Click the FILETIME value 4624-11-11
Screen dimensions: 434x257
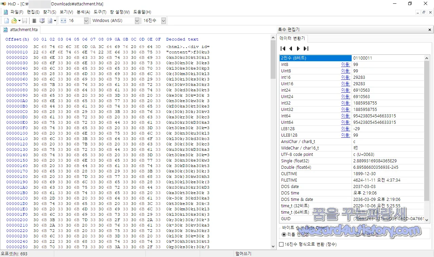376,180
